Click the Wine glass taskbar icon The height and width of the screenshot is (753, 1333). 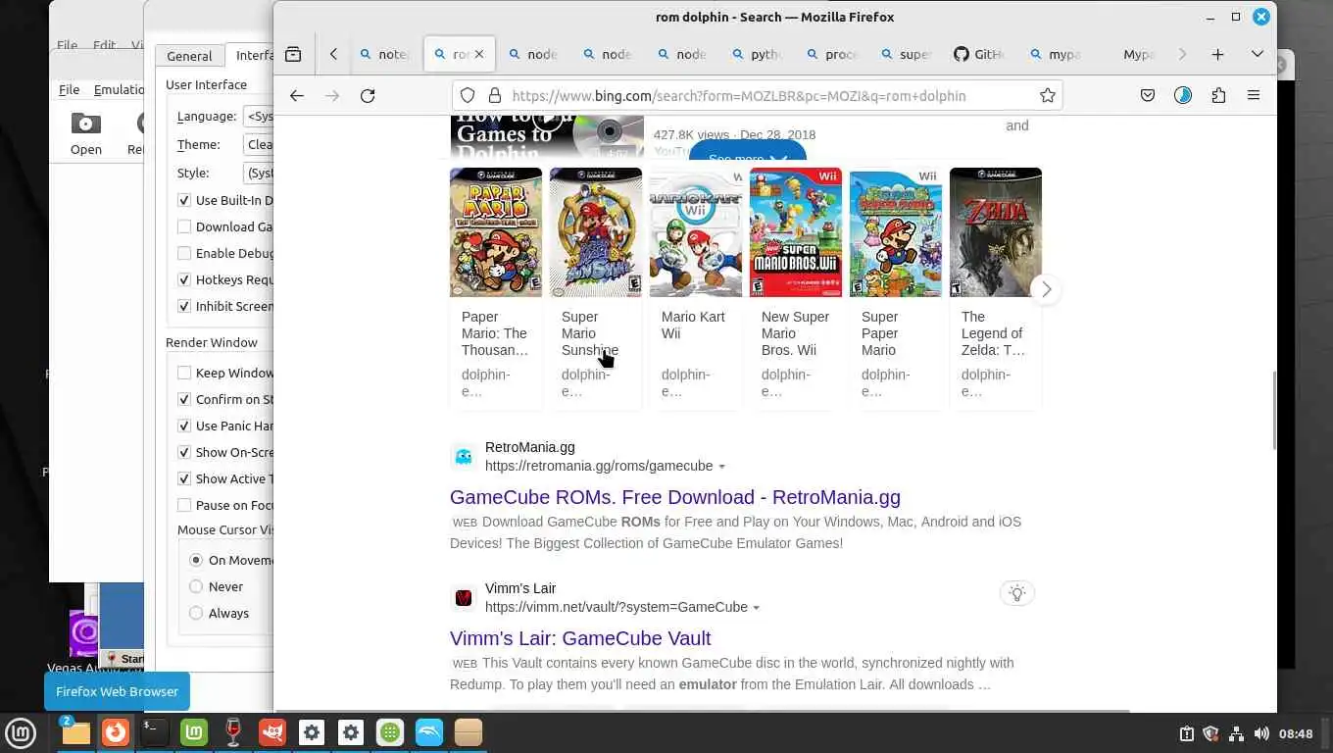[233, 732]
